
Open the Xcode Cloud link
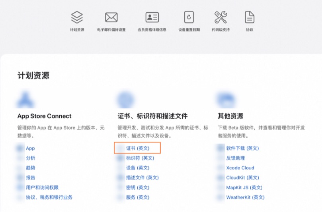240,168
